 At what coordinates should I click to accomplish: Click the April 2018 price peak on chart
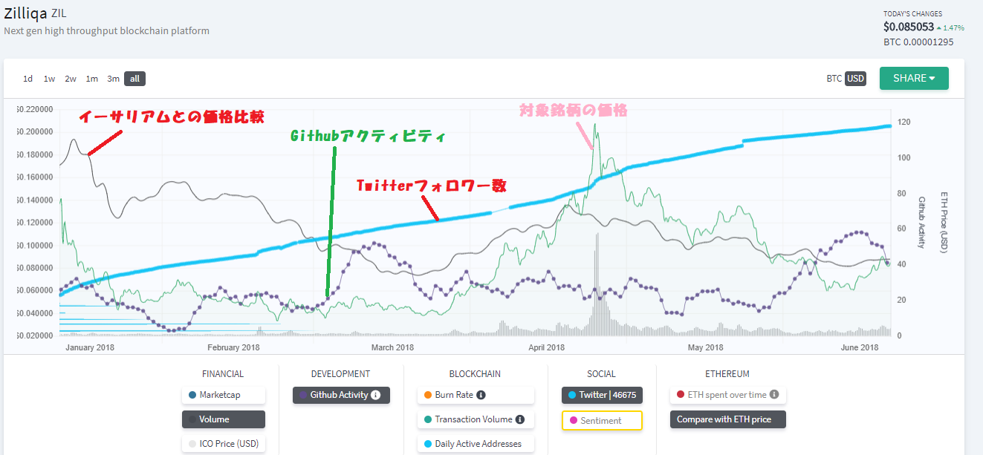coord(595,125)
